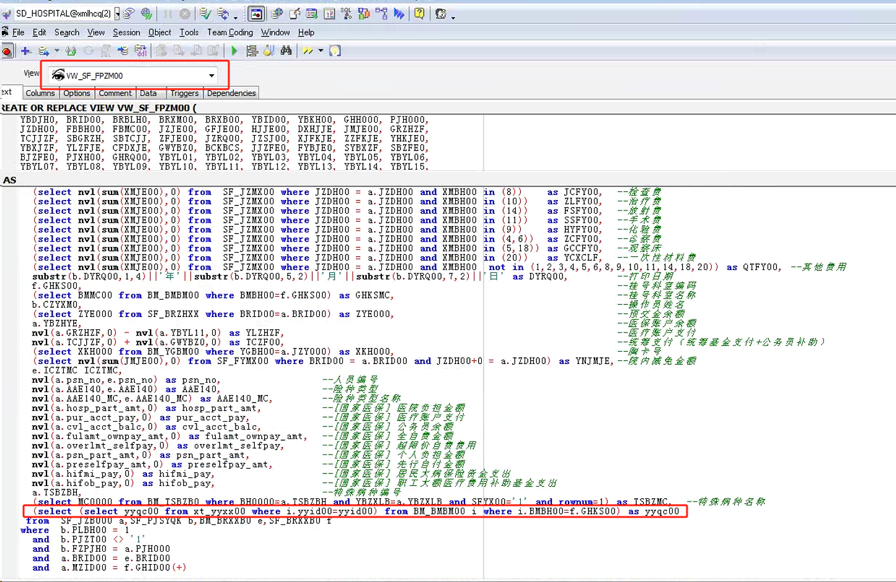Expand the yellow double-arrow dropdown arrow
This screenshot has width=896, height=582.
click(321, 51)
